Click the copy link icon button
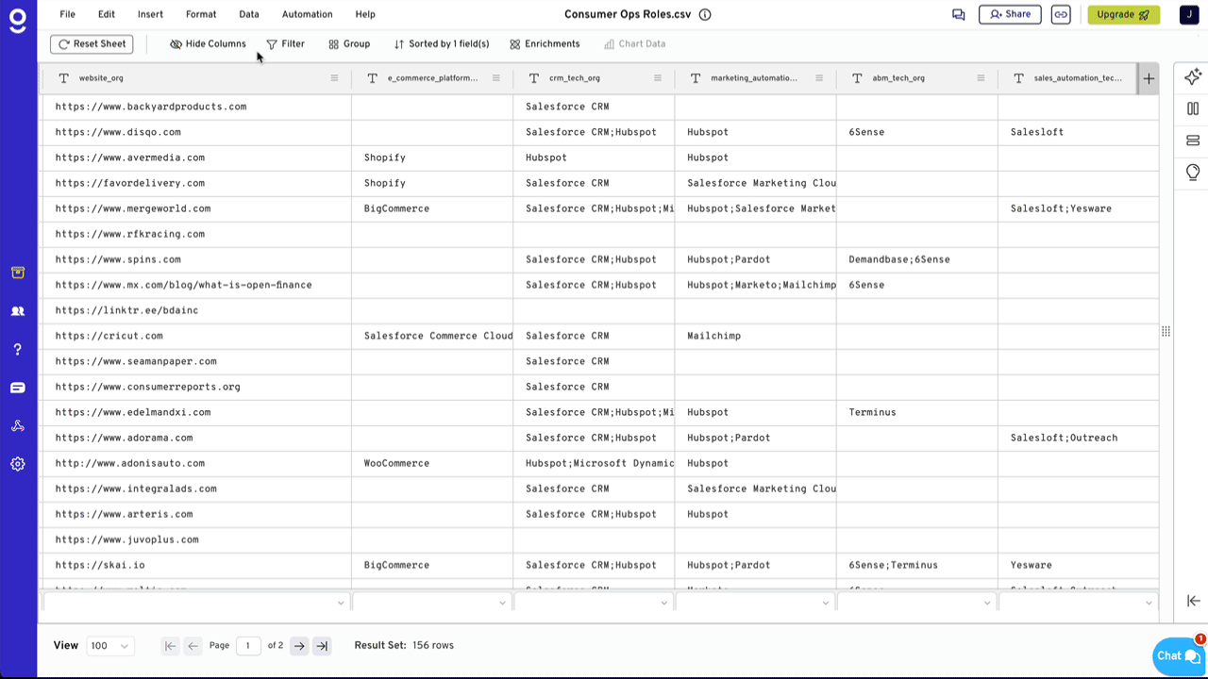The width and height of the screenshot is (1208, 679). (x=1061, y=15)
